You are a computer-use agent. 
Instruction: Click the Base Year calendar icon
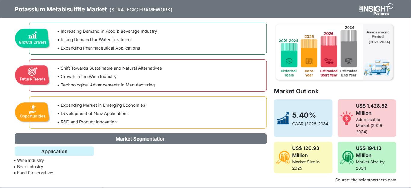point(309,61)
